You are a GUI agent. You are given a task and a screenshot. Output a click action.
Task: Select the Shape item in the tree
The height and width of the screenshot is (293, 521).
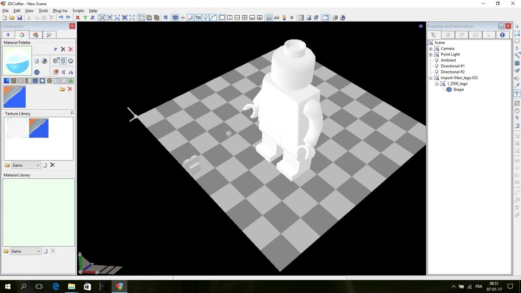458,89
